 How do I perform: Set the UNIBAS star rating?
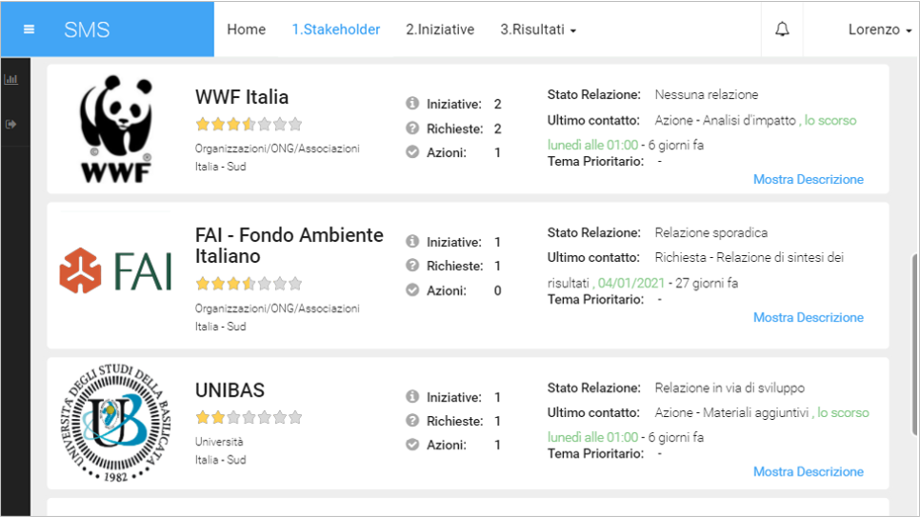click(249, 417)
